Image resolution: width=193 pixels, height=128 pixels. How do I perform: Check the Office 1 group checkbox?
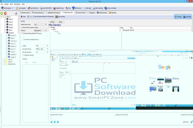3,17
